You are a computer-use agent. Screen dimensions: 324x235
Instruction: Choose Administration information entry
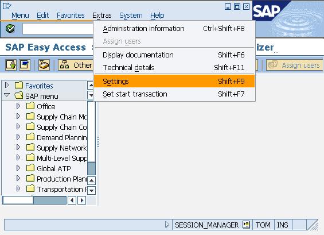(x=174, y=29)
